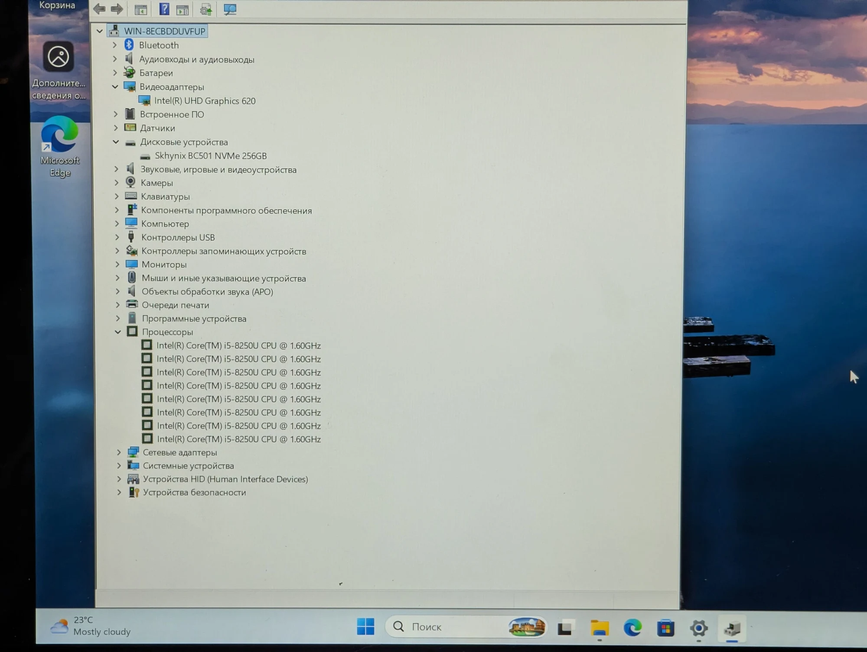Screen dimensions: 867x652
Task: Expand the Контроллеры USB category
Action: (x=117, y=237)
